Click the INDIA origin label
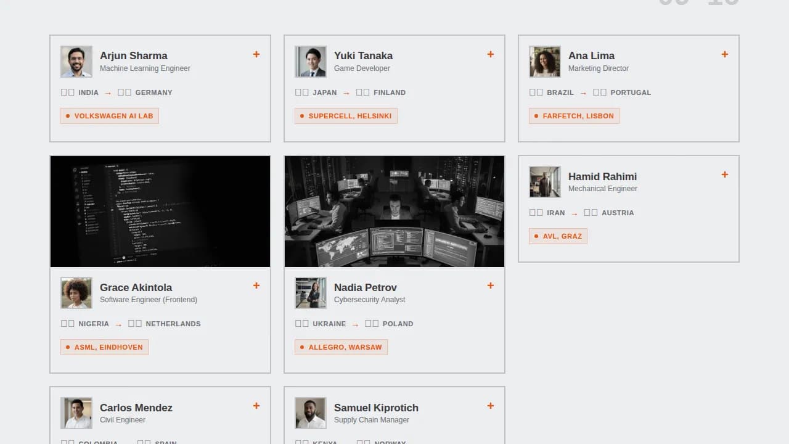Screen dimensions: 789x444 (88, 92)
